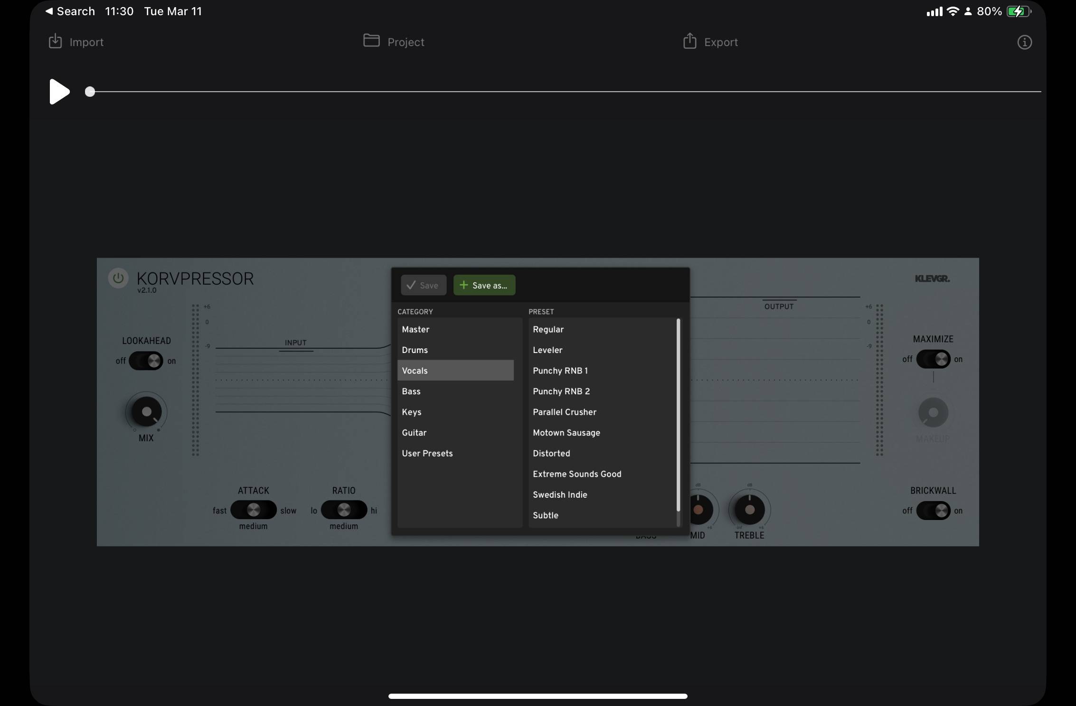The height and width of the screenshot is (706, 1076).
Task: Open the info icon
Action: 1024,42
